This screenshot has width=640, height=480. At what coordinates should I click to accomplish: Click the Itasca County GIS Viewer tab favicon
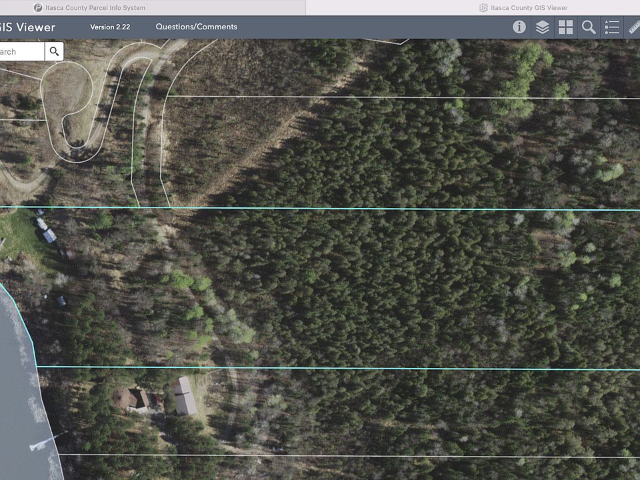(483, 8)
